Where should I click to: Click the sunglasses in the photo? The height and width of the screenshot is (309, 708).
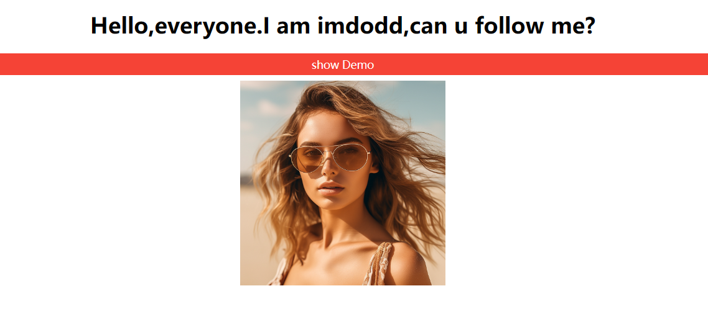click(x=330, y=158)
